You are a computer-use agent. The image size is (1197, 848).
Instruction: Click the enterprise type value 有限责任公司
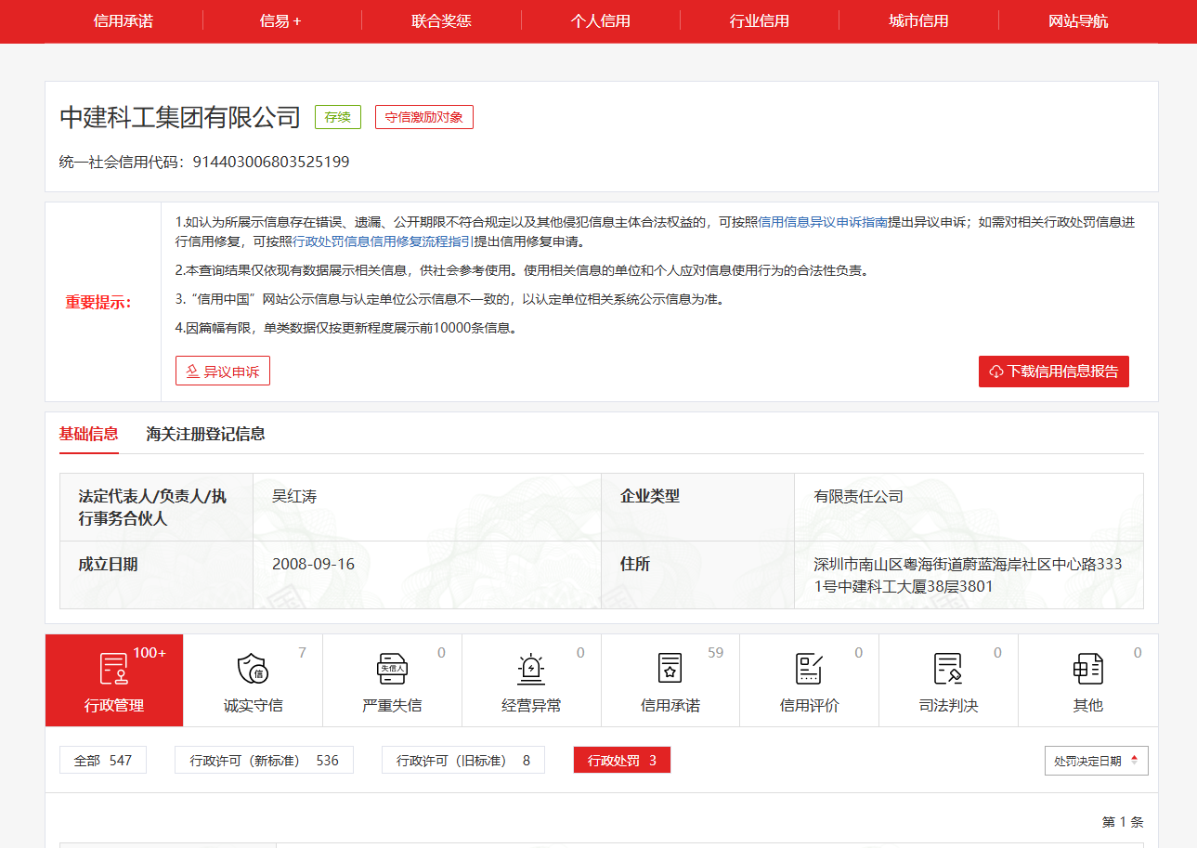[x=859, y=497]
